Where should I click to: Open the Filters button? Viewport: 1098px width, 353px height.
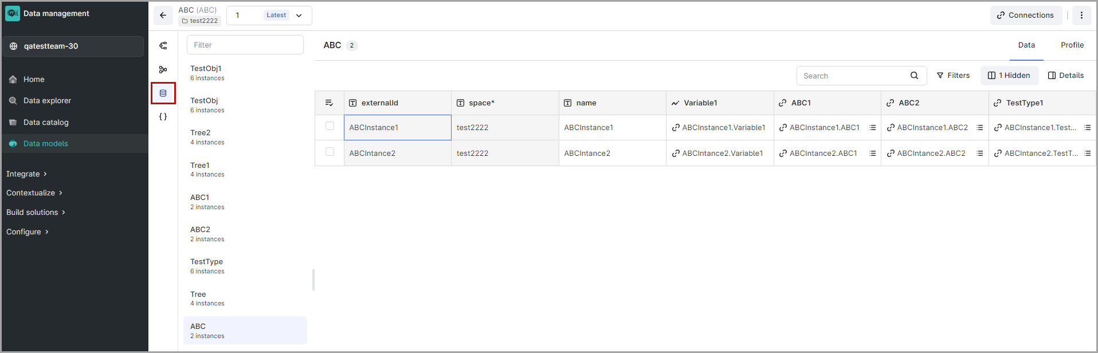(x=953, y=76)
